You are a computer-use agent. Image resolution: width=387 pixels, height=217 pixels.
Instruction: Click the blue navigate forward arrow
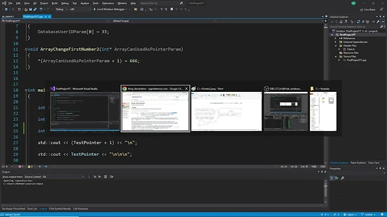tap(46, 167)
